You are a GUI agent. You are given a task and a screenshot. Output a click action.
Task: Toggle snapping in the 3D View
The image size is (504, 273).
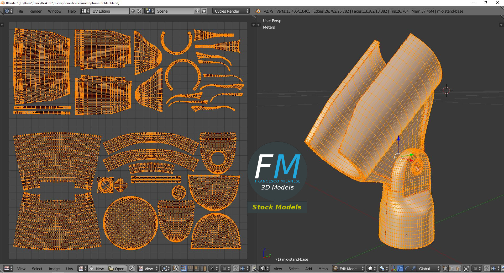point(487,269)
